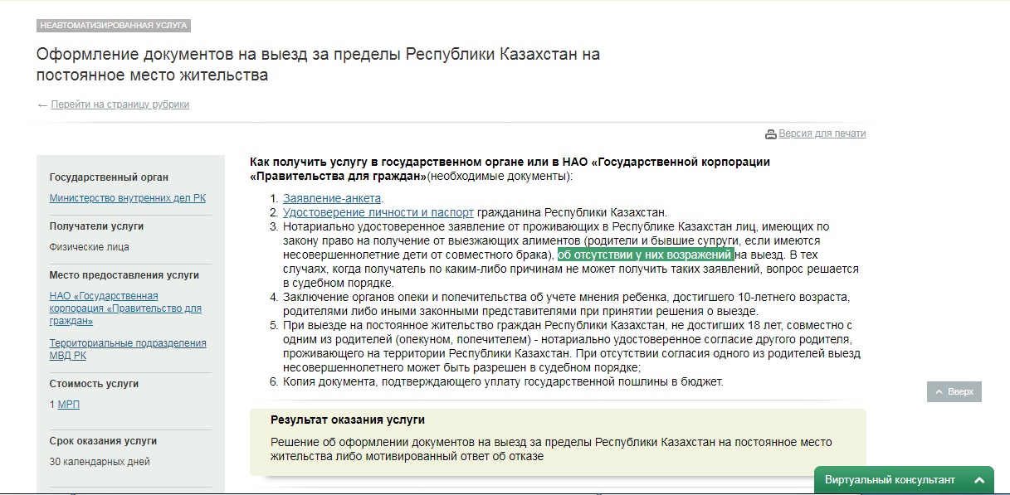
Task: Open the Виртуальный консультант chat button
Action: [x=904, y=480]
